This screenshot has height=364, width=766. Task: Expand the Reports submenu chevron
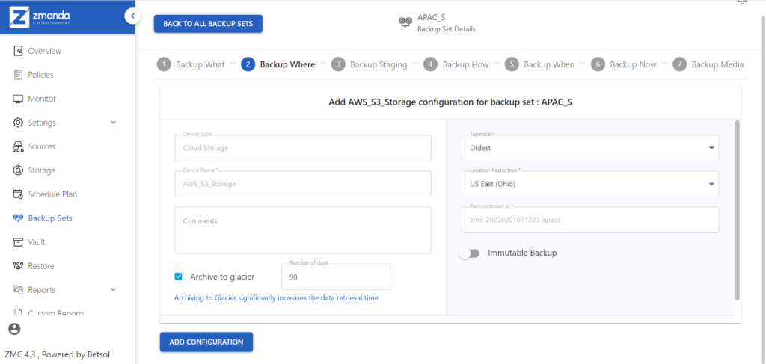114,290
